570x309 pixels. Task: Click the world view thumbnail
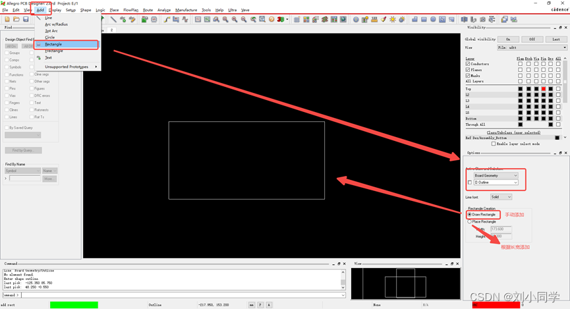tap(406, 283)
